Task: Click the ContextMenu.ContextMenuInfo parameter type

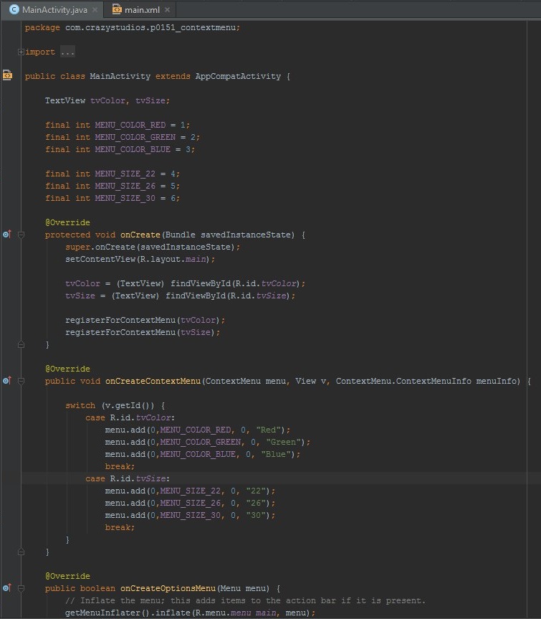Action: click(403, 381)
